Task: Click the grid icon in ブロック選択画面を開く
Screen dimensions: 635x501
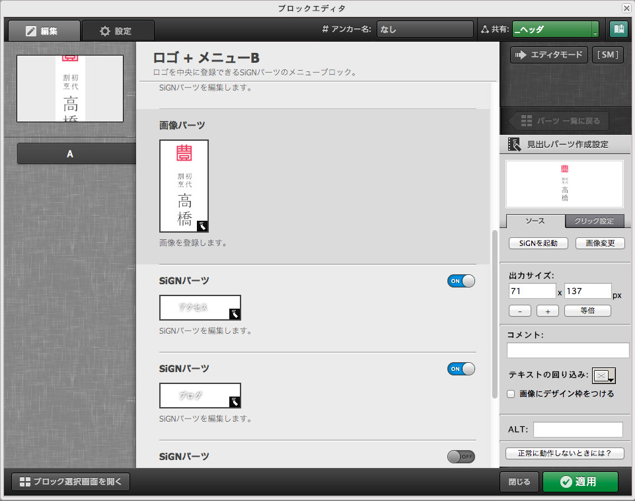Action: point(25,482)
